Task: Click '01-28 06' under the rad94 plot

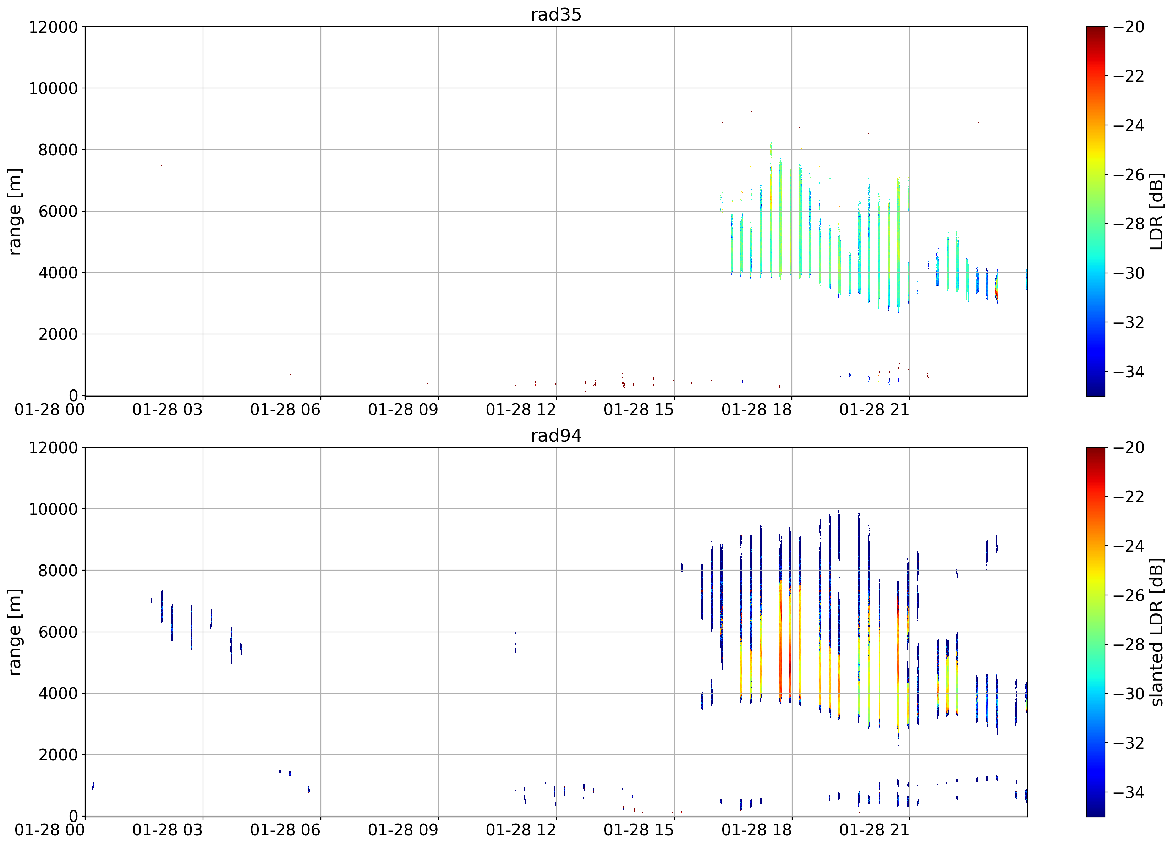Action: pos(285,830)
